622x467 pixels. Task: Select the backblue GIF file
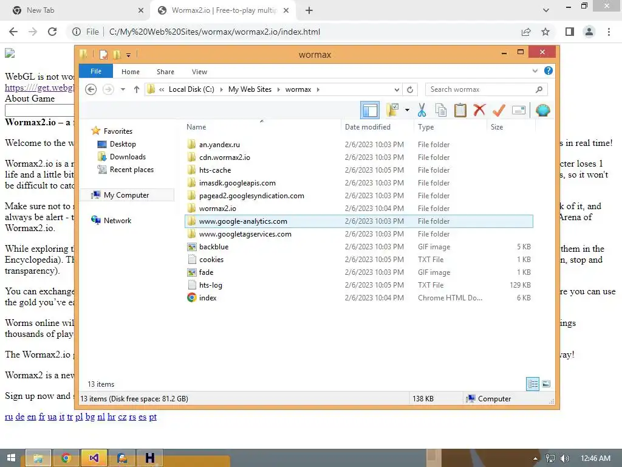358,247
